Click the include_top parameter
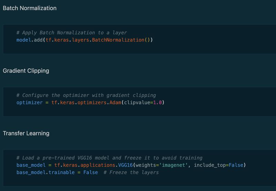The height and width of the screenshot is (191, 276). [210, 165]
